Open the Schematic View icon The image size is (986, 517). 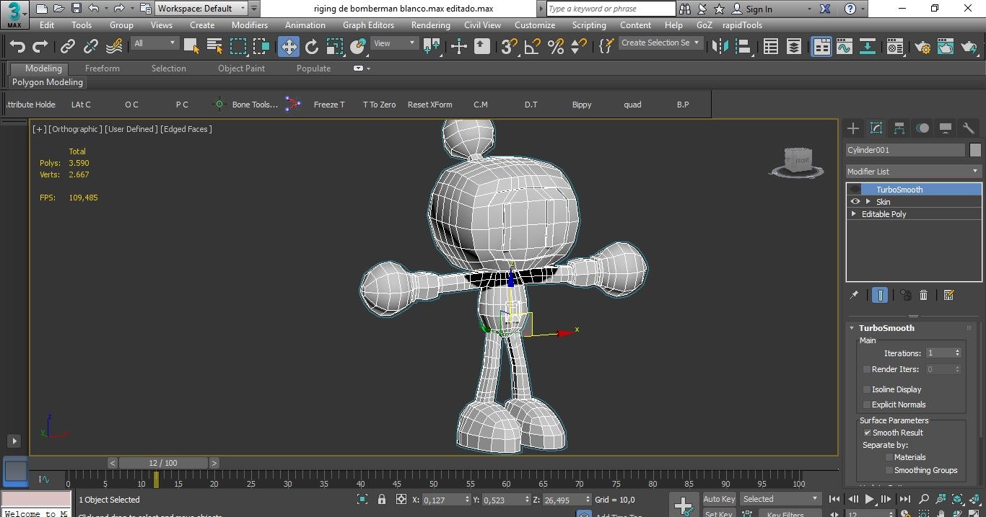point(868,46)
